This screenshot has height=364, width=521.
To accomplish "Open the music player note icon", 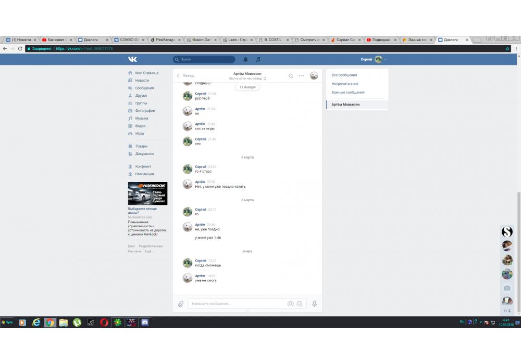I will pyautogui.click(x=258, y=59).
